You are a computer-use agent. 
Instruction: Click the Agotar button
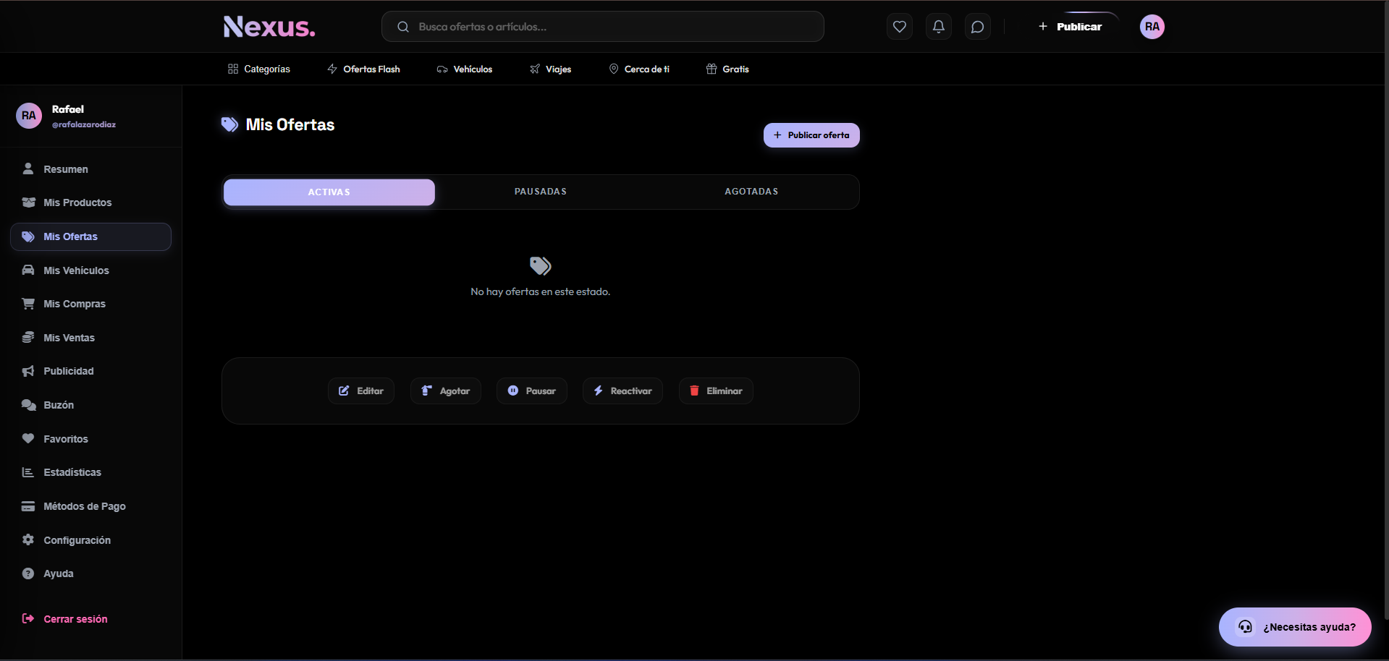[446, 391]
